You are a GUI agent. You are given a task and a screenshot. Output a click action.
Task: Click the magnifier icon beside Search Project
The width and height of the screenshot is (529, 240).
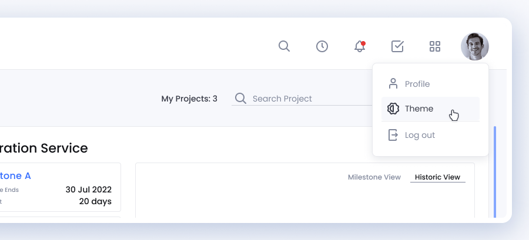click(x=240, y=99)
